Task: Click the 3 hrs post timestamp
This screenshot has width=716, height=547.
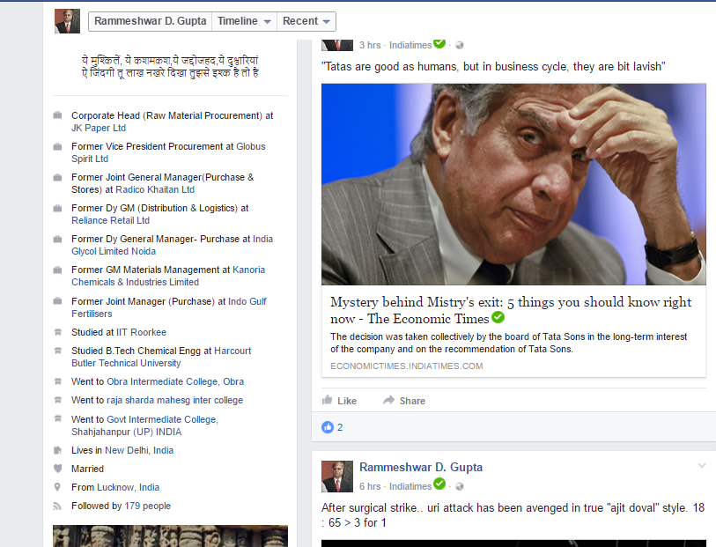Action: 370,45
